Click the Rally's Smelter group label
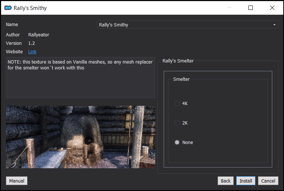This screenshot has width=284, height=191. point(178,61)
